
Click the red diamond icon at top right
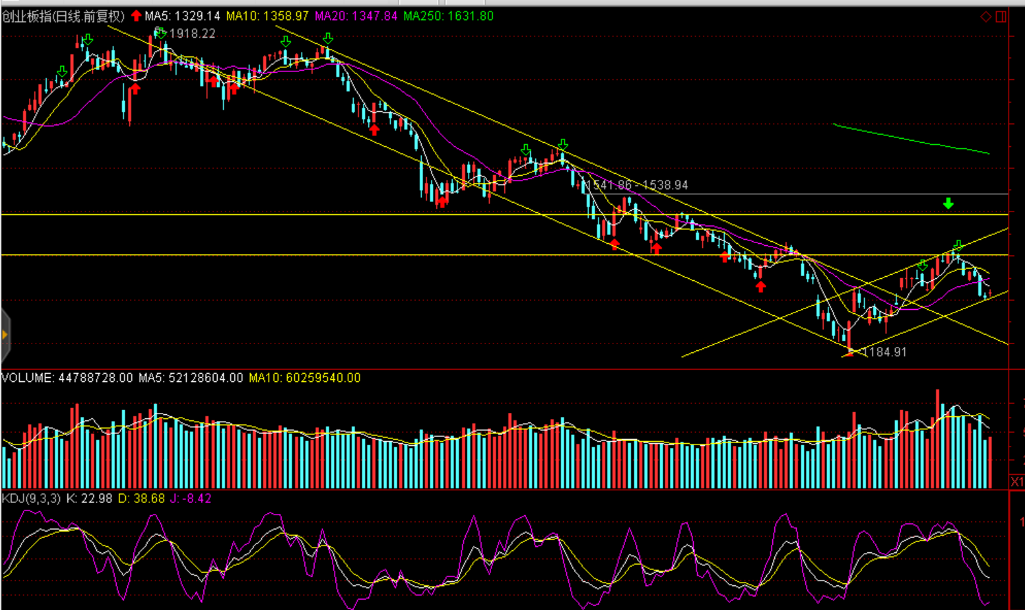985,16
